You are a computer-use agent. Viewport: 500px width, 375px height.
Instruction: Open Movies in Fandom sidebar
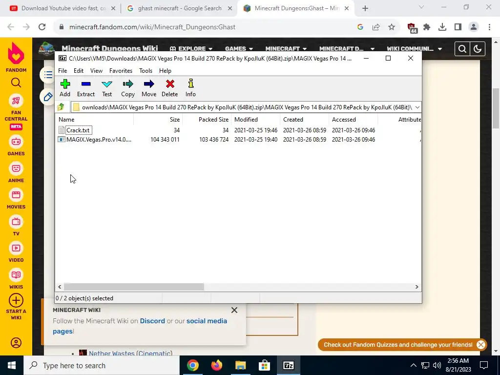(x=16, y=199)
